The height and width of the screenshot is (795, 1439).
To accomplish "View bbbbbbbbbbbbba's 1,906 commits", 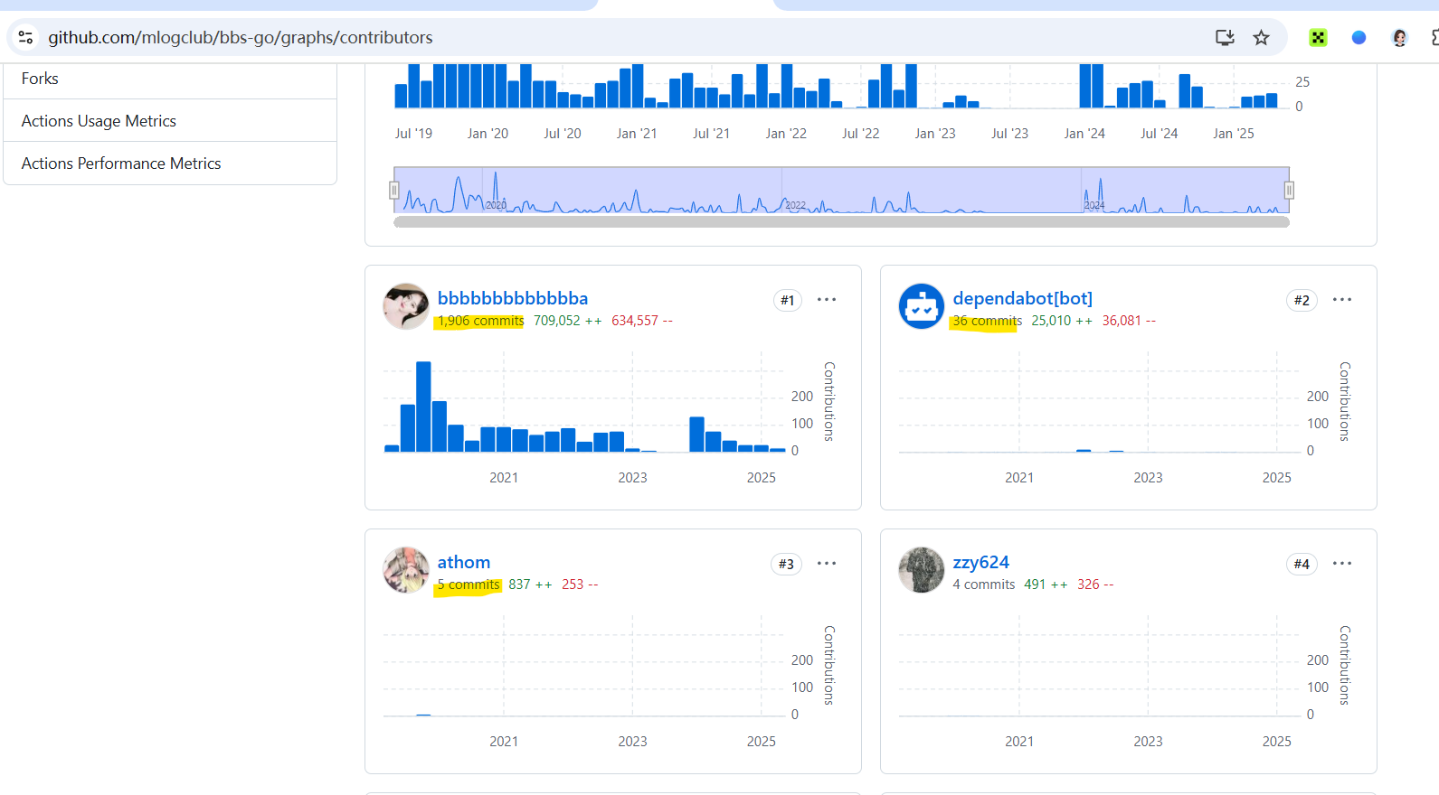I will [x=480, y=321].
